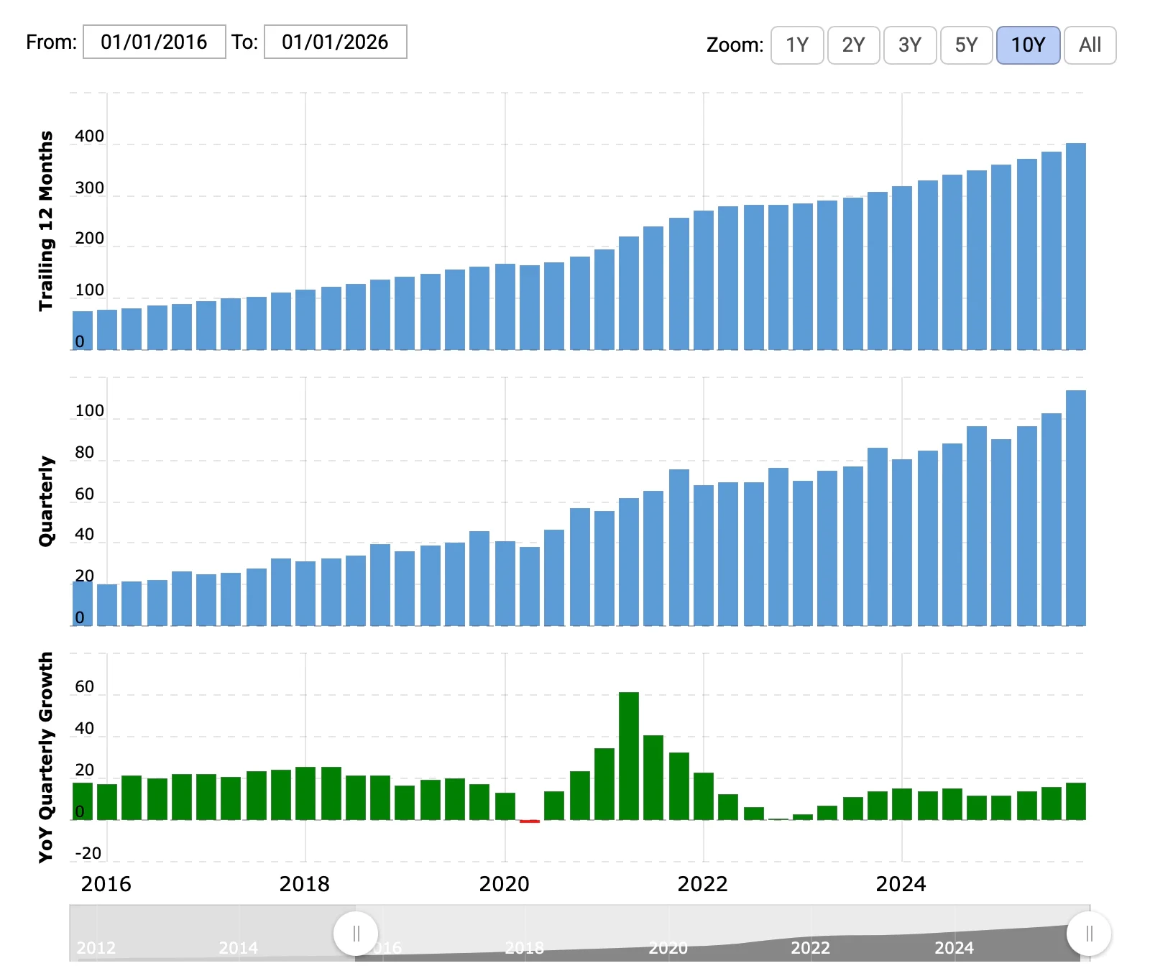Select the 1Y zoom preset

[x=796, y=45]
